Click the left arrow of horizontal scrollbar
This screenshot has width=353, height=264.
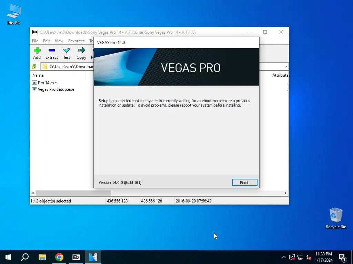pyautogui.click(x=33, y=193)
